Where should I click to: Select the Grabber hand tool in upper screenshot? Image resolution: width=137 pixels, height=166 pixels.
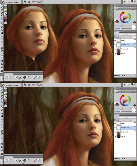tap(2, 61)
